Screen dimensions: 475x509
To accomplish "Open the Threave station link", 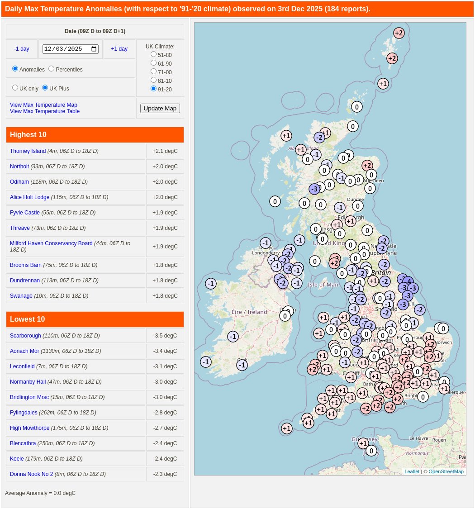I will tap(19, 228).
